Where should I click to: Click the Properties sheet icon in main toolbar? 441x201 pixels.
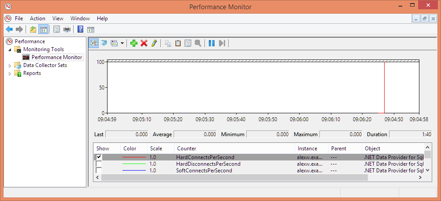click(56, 29)
